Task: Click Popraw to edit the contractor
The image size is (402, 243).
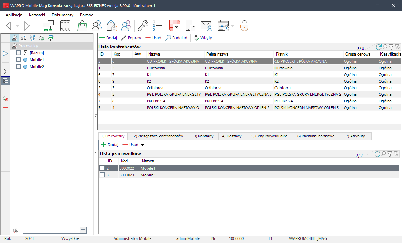Action: (x=131, y=38)
